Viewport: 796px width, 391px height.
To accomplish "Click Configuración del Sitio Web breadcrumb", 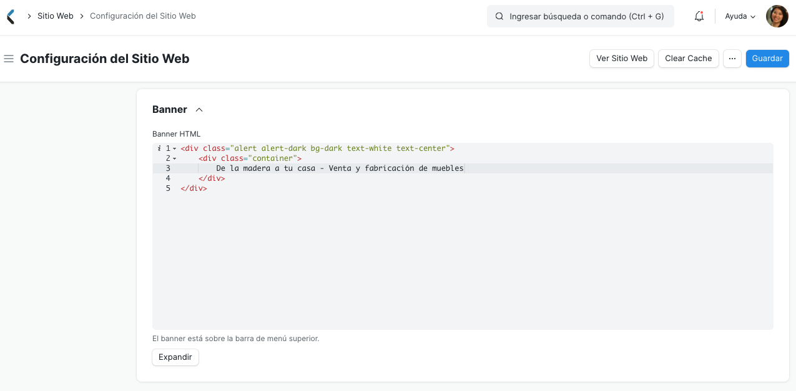I will point(143,16).
